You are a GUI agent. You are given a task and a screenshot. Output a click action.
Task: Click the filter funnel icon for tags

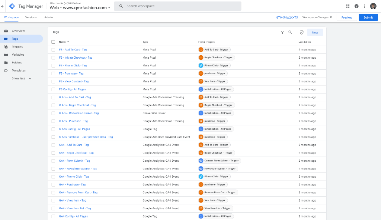282,32
